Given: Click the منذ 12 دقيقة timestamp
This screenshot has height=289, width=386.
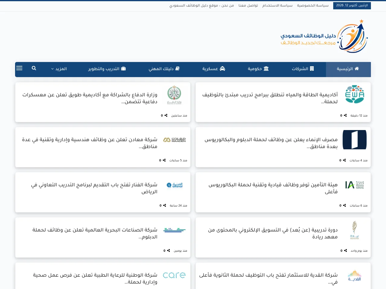Looking at the screenshot, I should 359,115.
